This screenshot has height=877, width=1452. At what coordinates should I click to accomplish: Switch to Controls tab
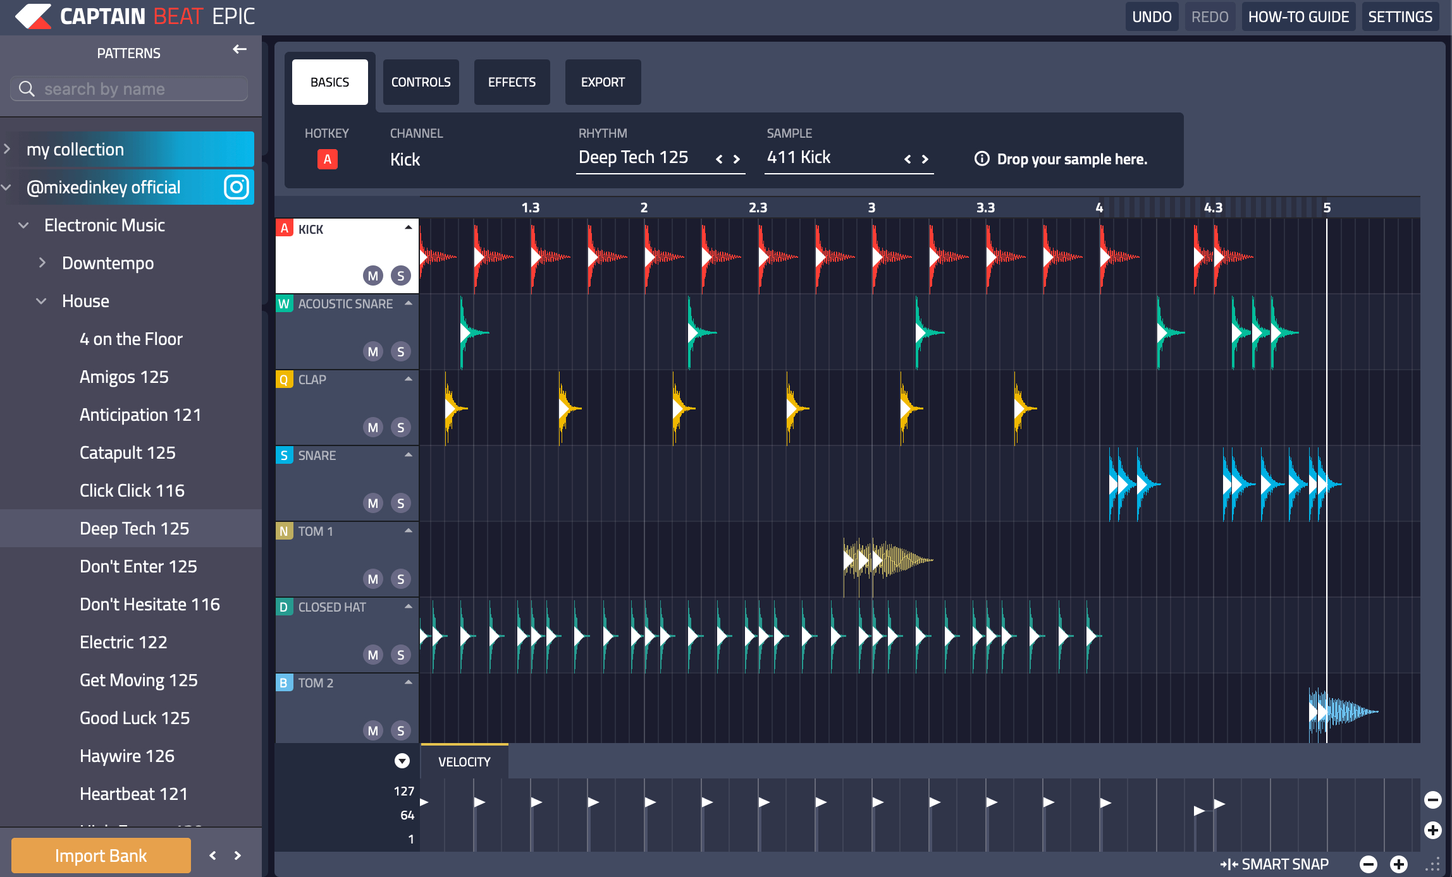pos(421,82)
